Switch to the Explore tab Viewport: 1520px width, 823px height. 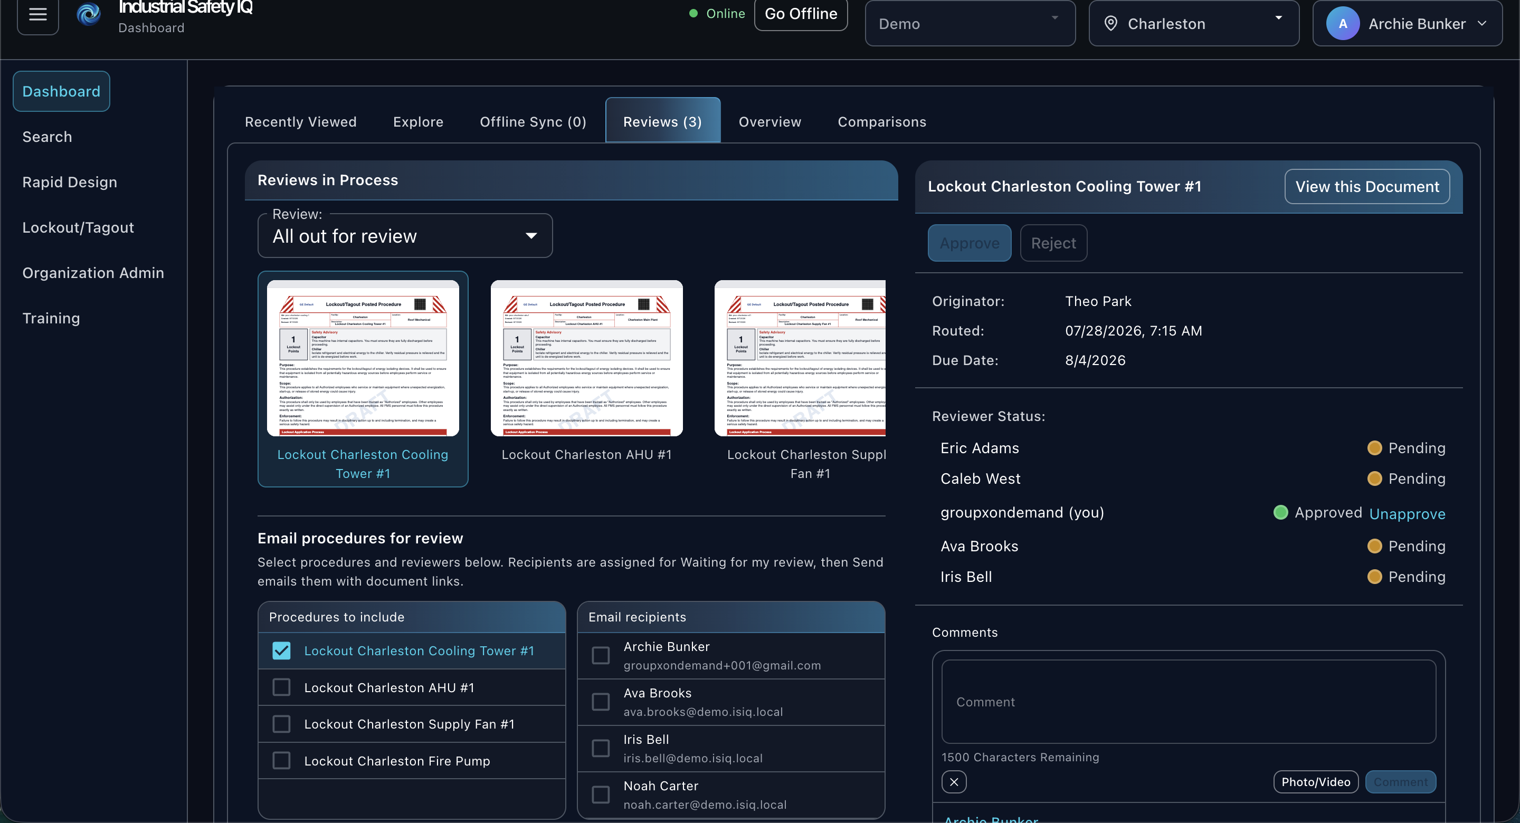tap(419, 121)
